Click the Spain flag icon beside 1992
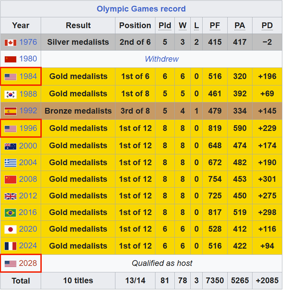 pos(11,111)
